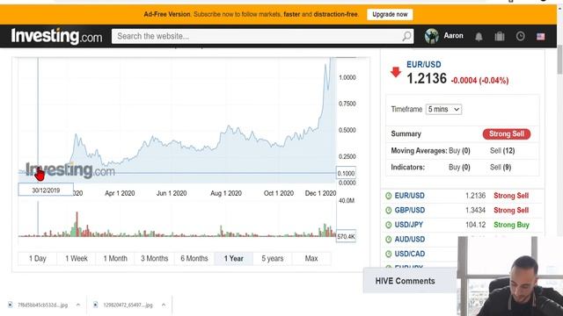Image resolution: width=563 pixels, height=316 pixels.
Task: Select the 1 Week chart range
Action: [x=77, y=258]
